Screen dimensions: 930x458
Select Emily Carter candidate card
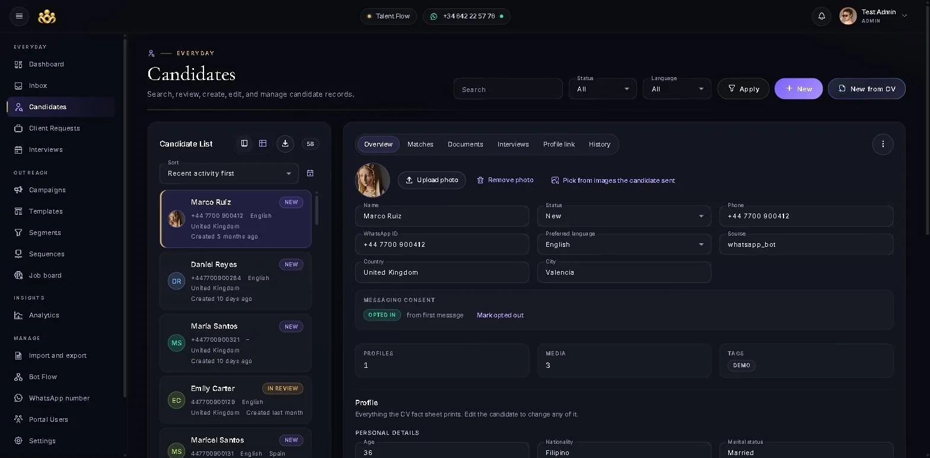coord(235,400)
